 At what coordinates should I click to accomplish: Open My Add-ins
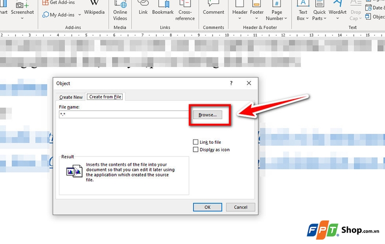pyautogui.click(x=59, y=15)
